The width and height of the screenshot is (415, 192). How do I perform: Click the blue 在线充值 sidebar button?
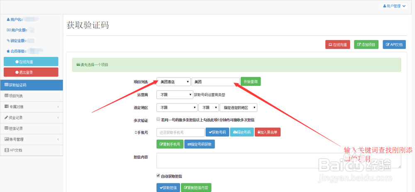pyautogui.click(x=31, y=62)
